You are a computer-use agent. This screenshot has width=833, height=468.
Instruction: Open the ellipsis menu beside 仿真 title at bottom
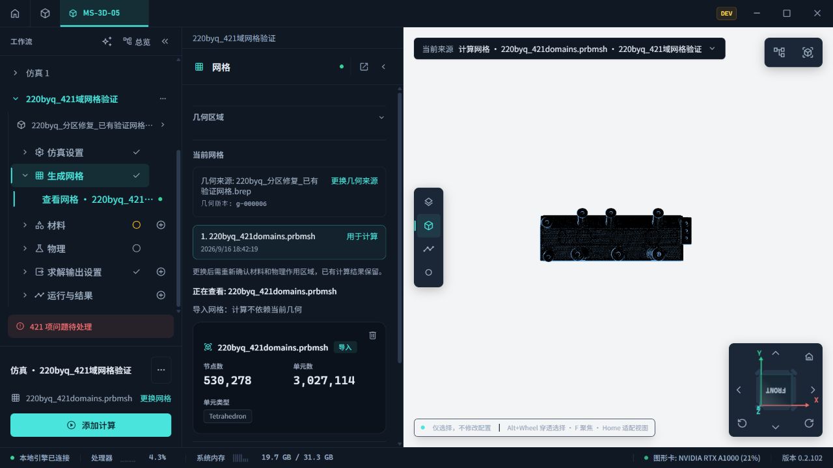click(161, 370)
